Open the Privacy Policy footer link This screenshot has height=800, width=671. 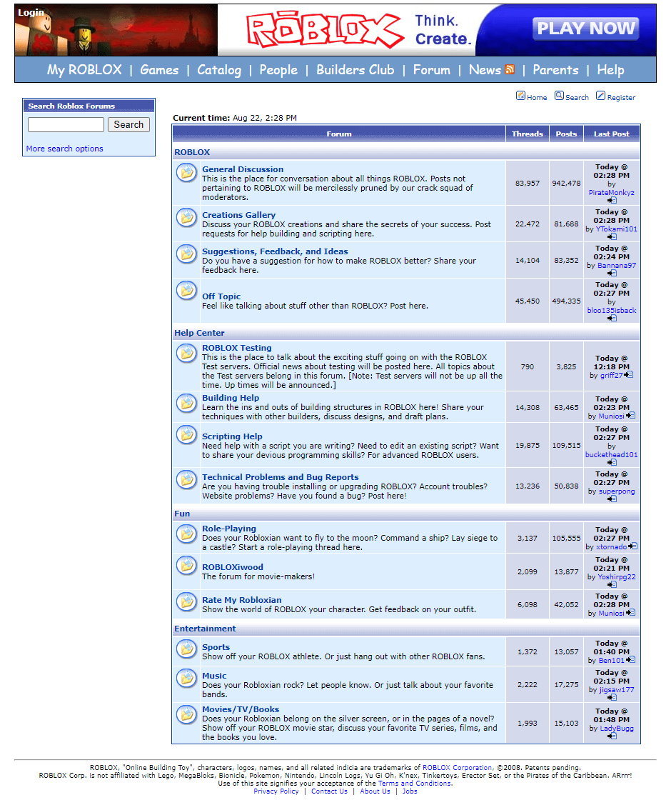pyautogui.click(x=276, y=791)
